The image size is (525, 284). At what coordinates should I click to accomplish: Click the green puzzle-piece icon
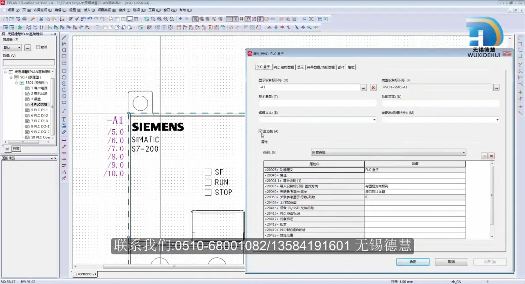(x=20, y=27)
